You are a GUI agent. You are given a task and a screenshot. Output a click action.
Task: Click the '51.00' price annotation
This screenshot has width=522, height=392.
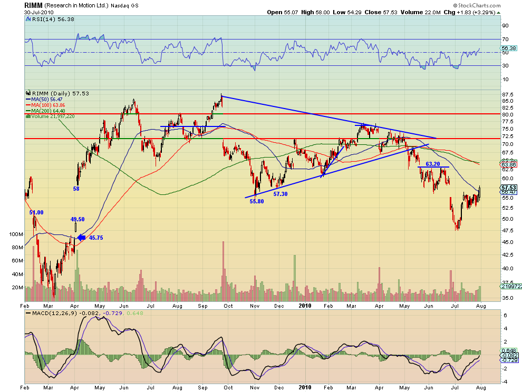pos(36,213)
